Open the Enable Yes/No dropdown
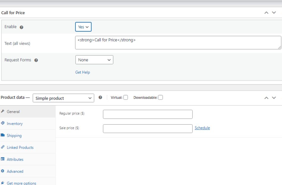 click(83, 27)
